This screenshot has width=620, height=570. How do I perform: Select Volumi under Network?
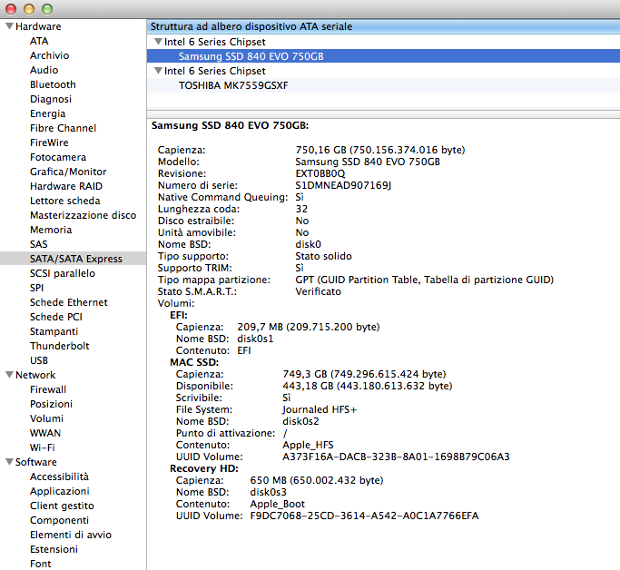46,418
